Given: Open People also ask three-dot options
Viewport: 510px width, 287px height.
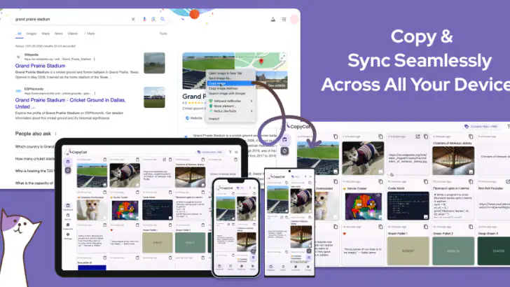Looking at the screenshot, I should coord(55,134).
